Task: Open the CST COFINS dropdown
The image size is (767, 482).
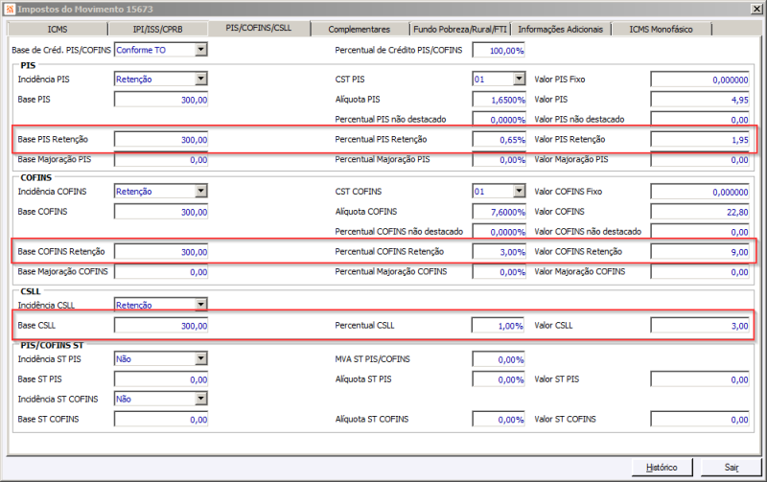Action: click(x=519, y=191)
